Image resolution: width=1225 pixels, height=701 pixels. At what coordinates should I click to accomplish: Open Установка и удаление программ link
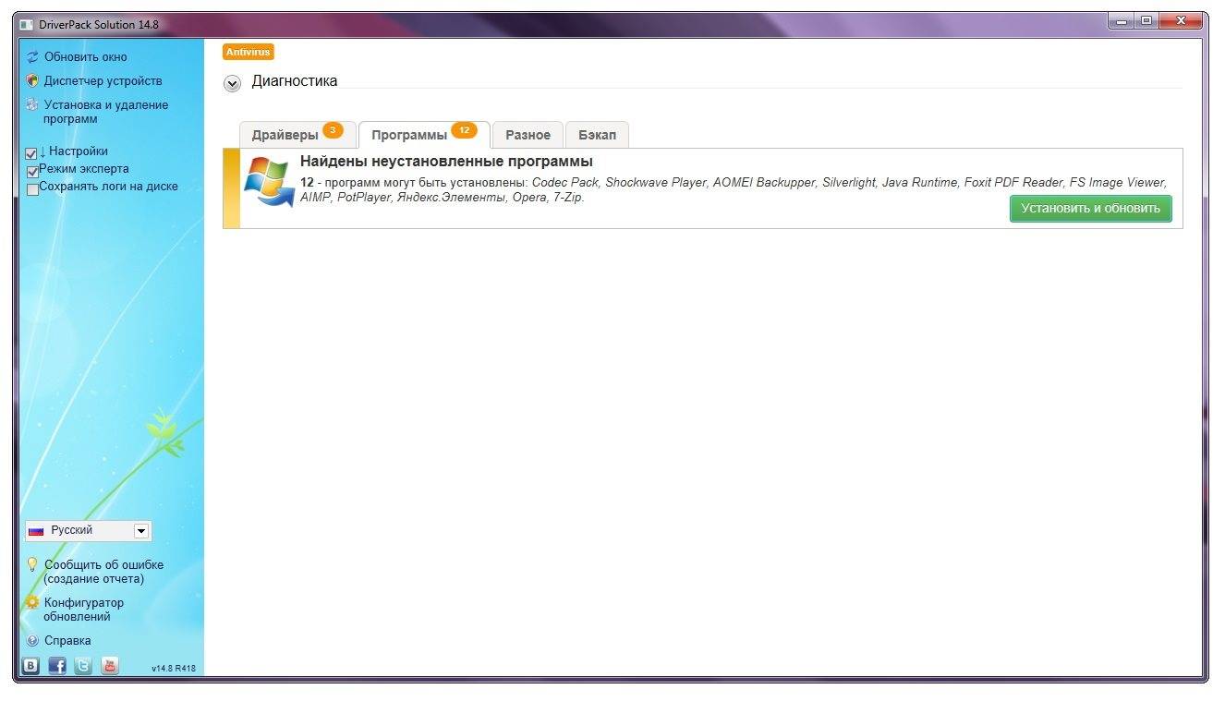click(x=105, y=112)
